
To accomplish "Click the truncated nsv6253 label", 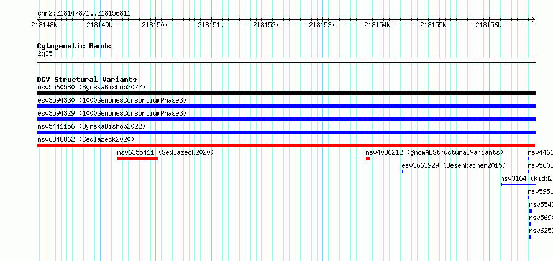I will [x=541, y=231].
